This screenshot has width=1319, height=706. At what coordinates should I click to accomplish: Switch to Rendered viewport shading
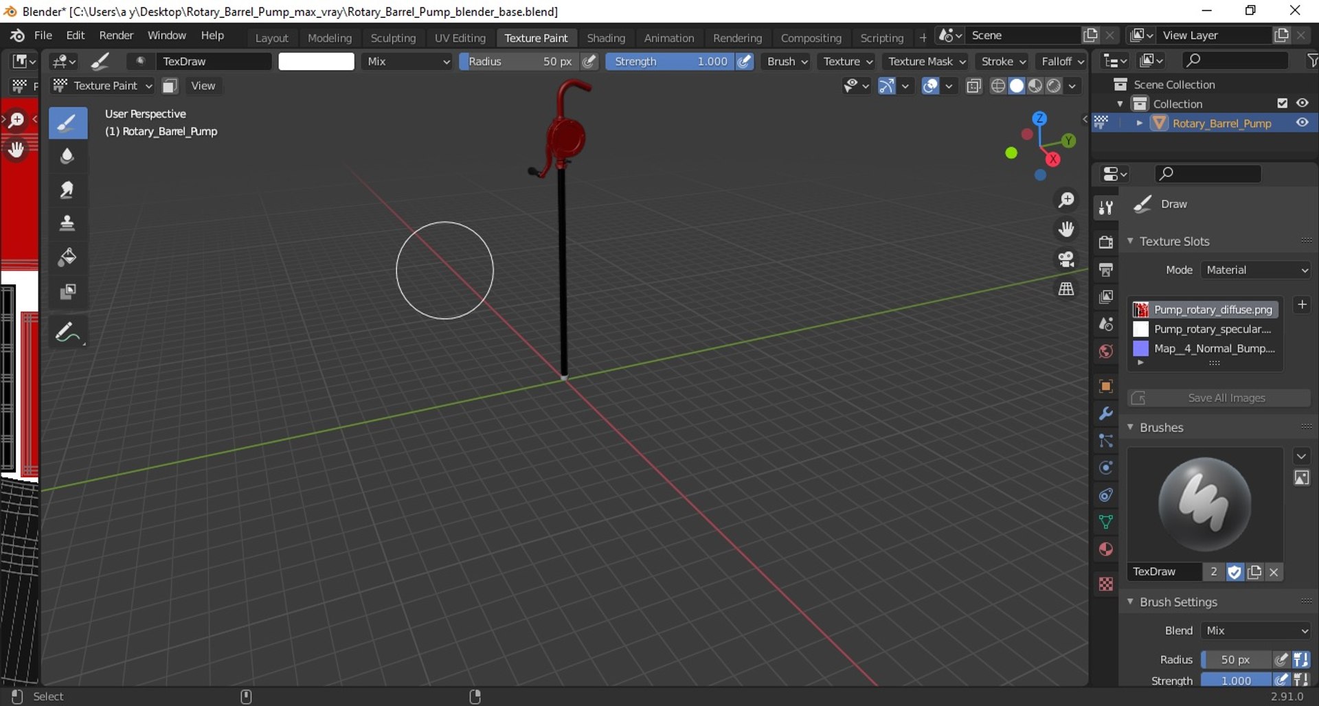(1053, 86)
